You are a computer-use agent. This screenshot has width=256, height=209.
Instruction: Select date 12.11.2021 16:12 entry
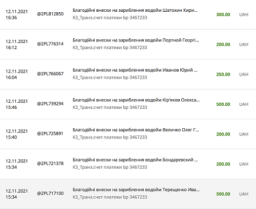[17, 44]
